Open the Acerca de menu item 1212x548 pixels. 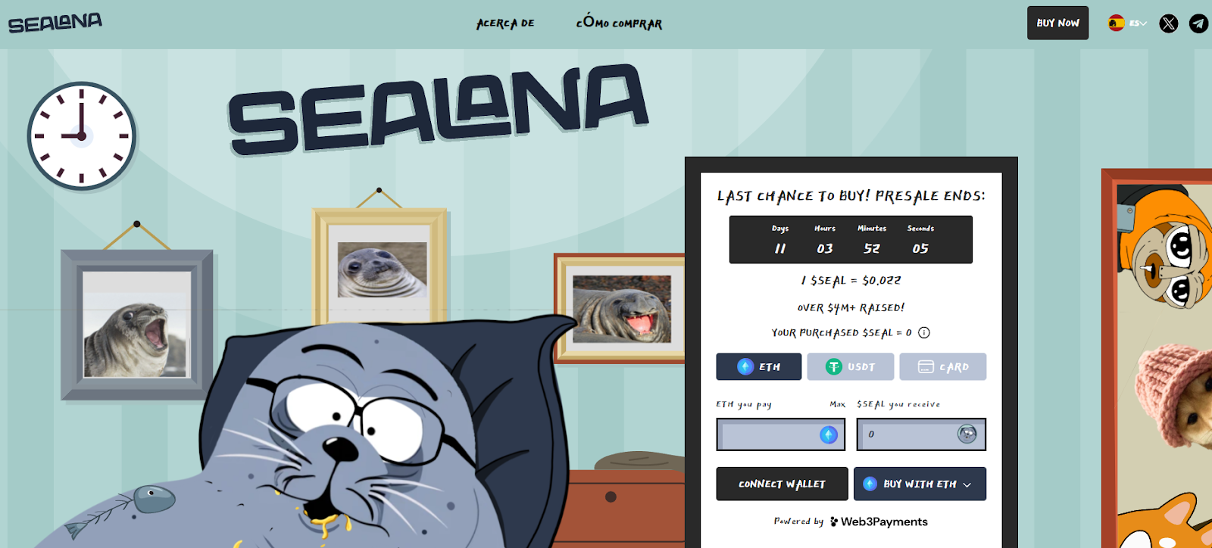click(505, 23)
